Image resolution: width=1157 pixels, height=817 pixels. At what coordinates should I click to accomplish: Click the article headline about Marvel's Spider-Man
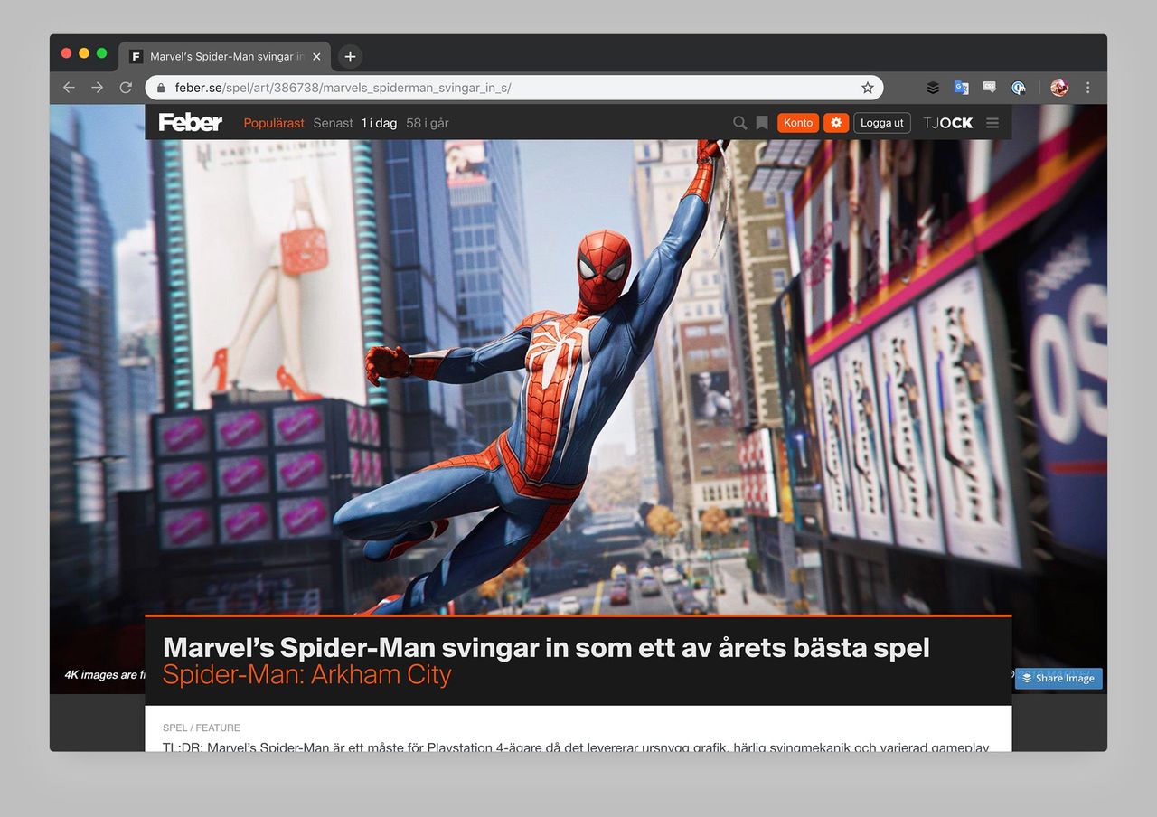click(546, 647)
